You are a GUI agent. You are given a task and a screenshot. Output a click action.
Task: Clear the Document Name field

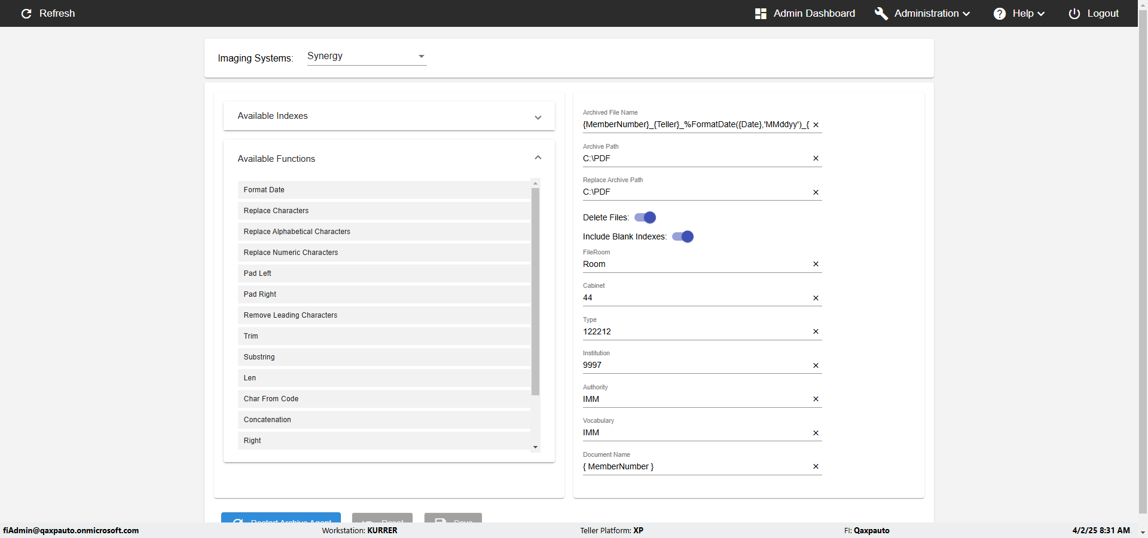click(816, 466)
